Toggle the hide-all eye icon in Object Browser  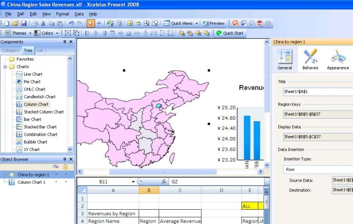[56, 167]
